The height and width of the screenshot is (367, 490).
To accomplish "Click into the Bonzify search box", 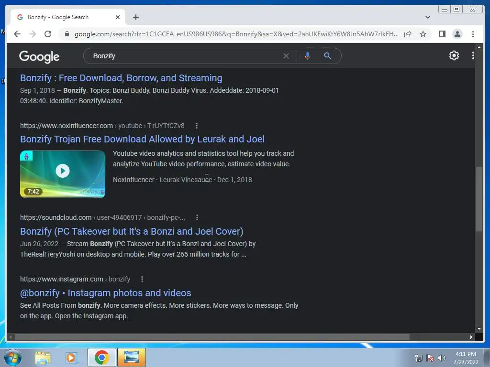I will click(184, 56).
